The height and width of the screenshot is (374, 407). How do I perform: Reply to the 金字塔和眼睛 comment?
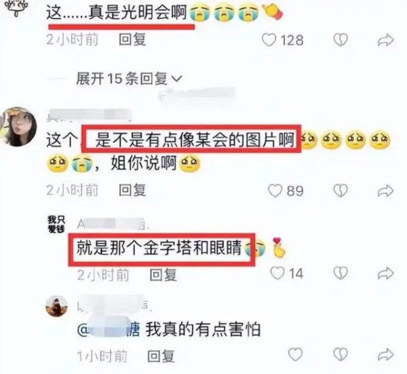click(163, 275)
